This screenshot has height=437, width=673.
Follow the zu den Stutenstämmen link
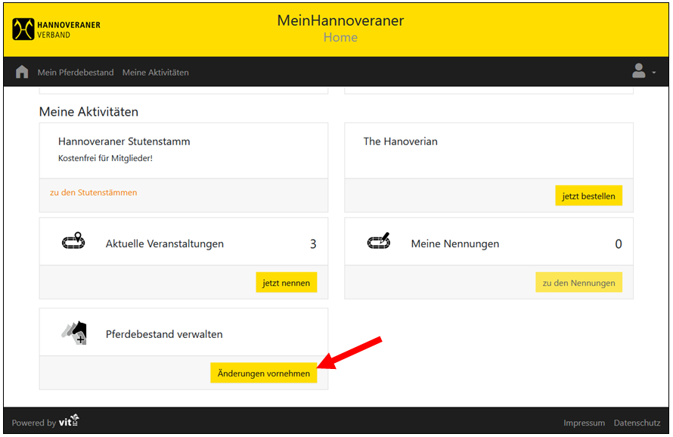[x=94, y=192]
